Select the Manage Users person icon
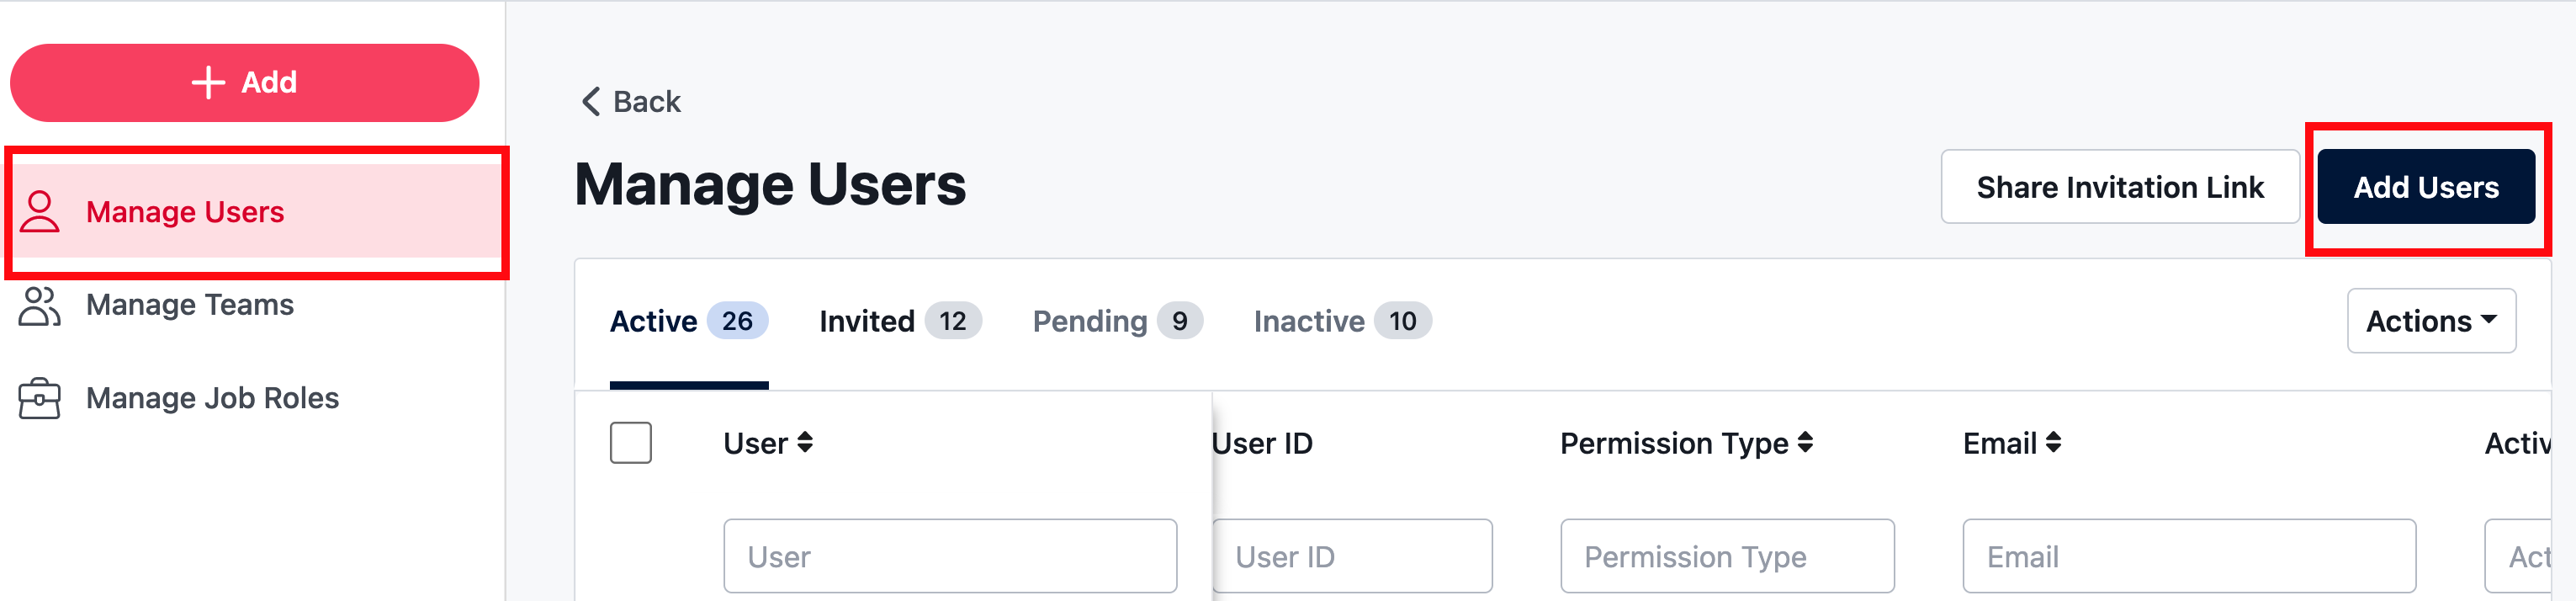2576x601 pixels. 41,211
